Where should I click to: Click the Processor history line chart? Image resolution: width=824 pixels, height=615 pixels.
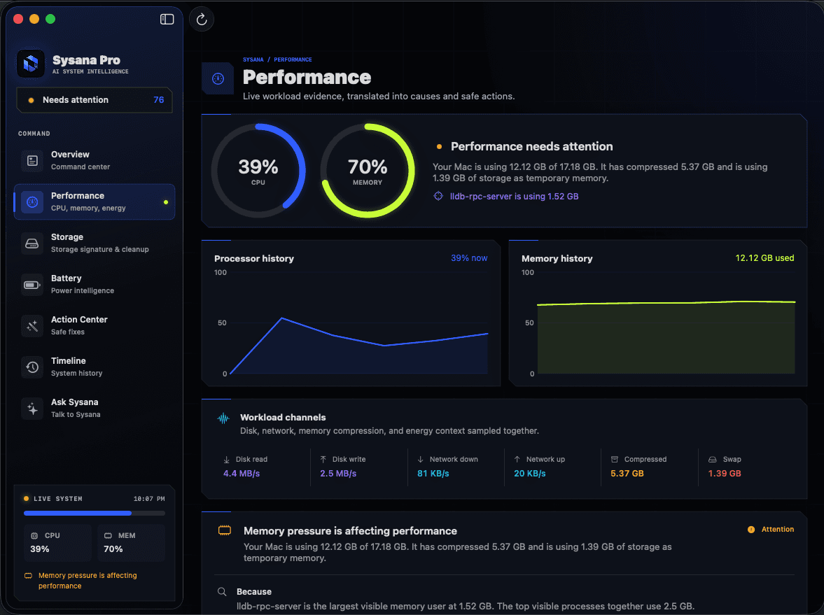(x=359, y=323)
